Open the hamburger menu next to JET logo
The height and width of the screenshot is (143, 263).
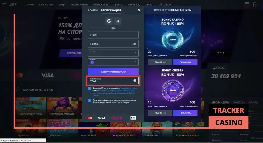[x=4, y=5]
